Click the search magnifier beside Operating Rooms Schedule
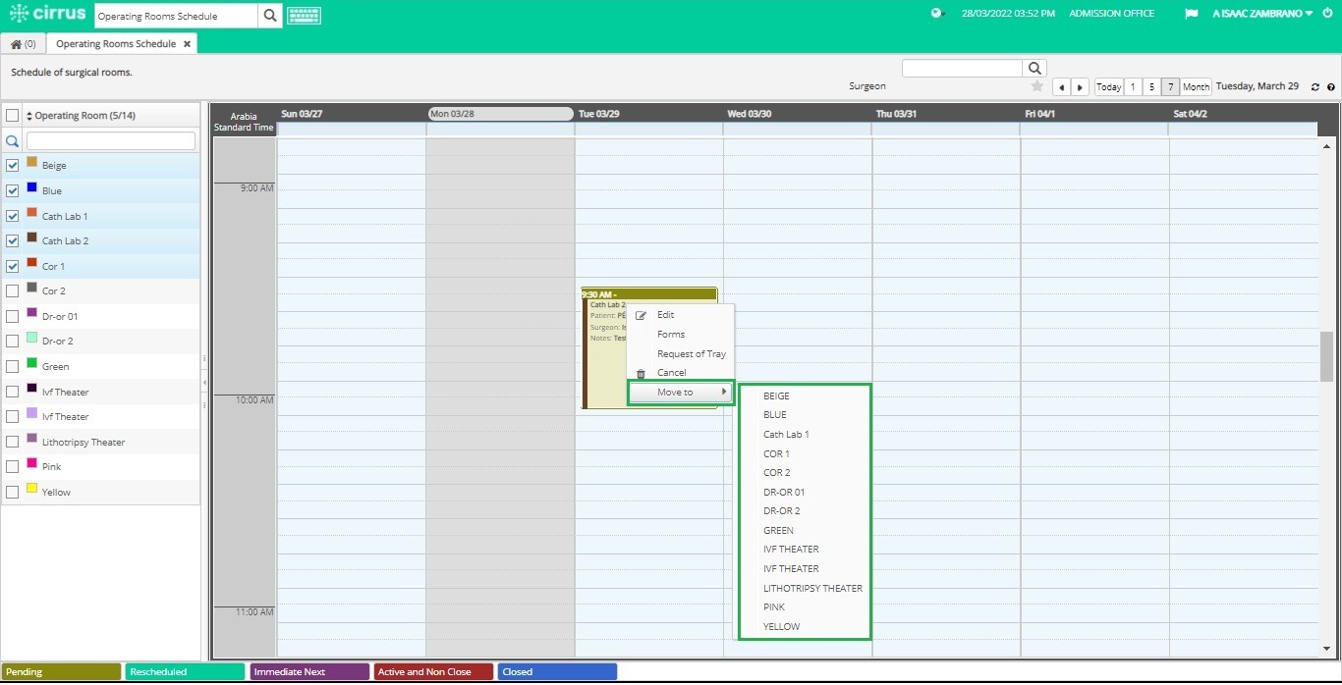This screenshot has height=685, width=1342. [269, 16]
